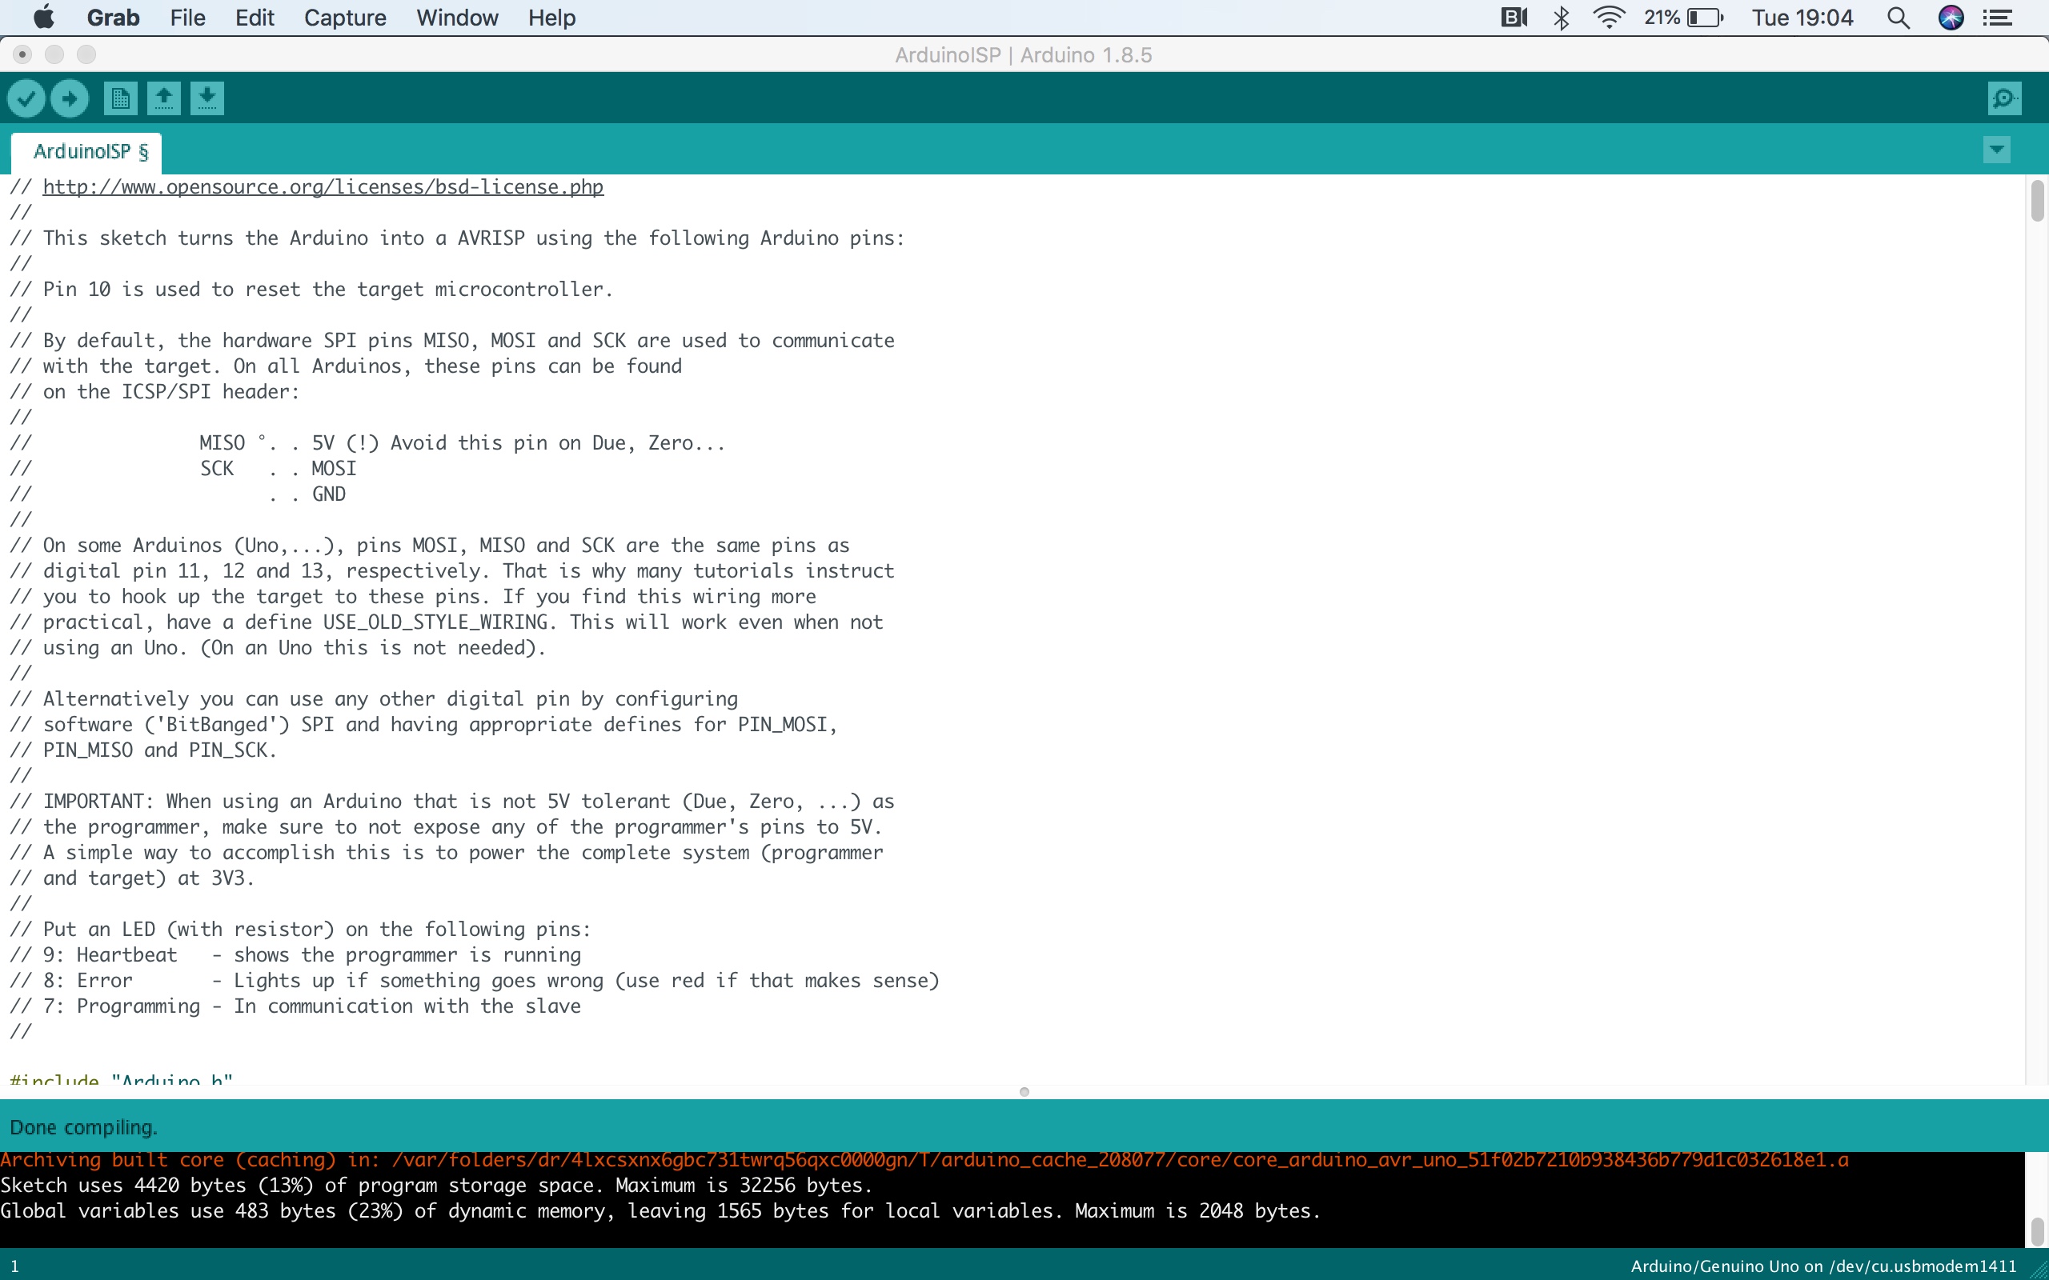This screenshot has width=2049, height=1280.
Task: Click the 'MISO' pin diagram comment line
Action: 368,442
